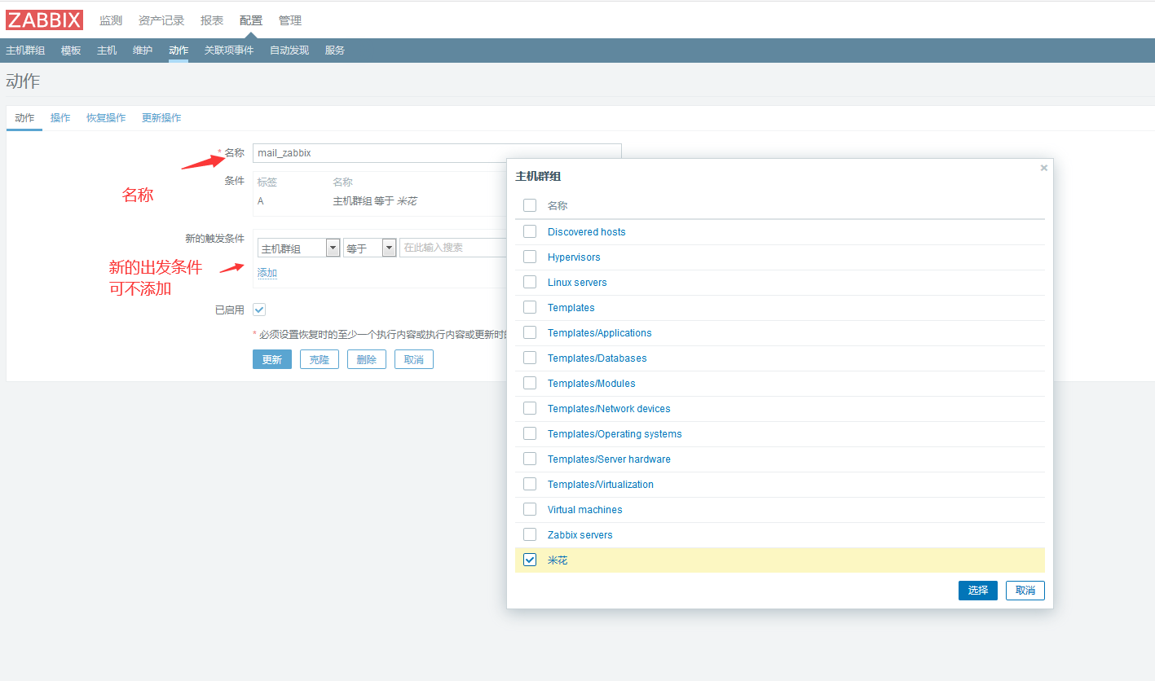
Task: Click the ZABBIX logo
Action: 45,20
